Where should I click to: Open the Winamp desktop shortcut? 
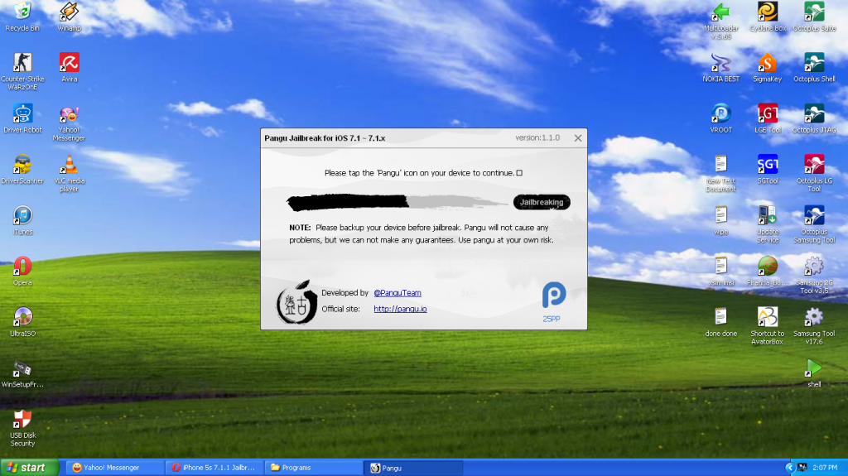coord(70,12)
